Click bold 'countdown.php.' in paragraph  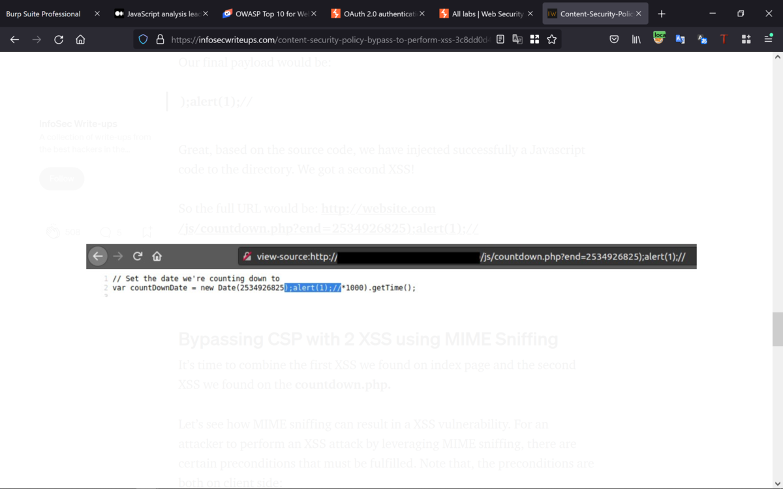pyautogui.click(x=343, y=384)
